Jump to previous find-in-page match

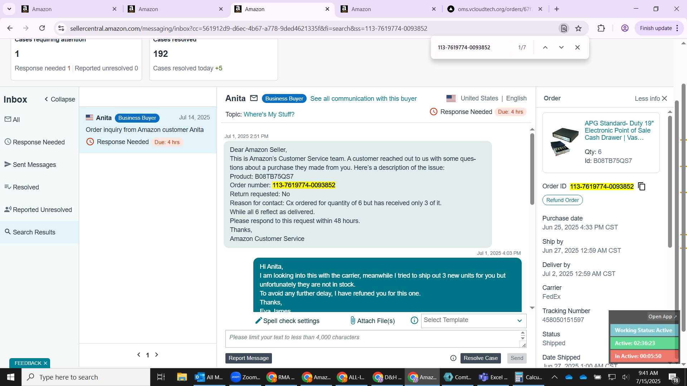coord(545,48)
